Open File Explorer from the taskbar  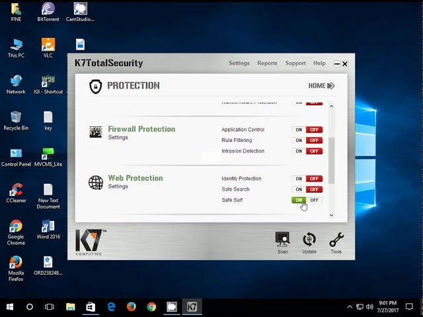pos(71,307)
